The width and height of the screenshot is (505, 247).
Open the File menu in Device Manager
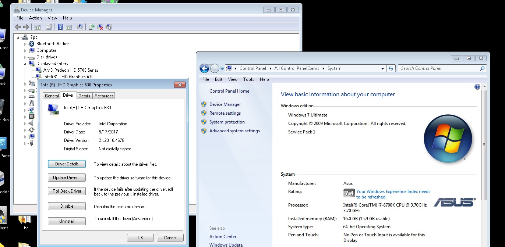point(20,18)
